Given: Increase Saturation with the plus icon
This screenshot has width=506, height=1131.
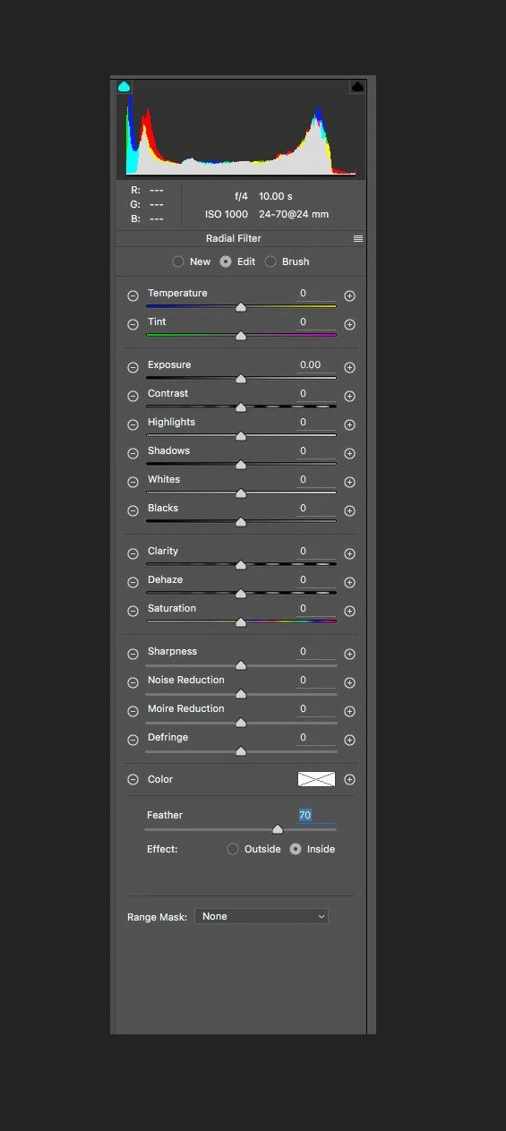Looking at the screenshot, I should tap(350, 611).
